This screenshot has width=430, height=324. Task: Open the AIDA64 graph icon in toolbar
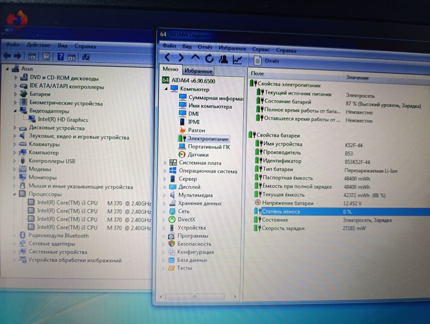(x=237, y=59)
